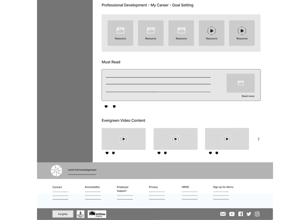Play the last video Resource tile
Screen dimensions: 304x220
point(242,33)
